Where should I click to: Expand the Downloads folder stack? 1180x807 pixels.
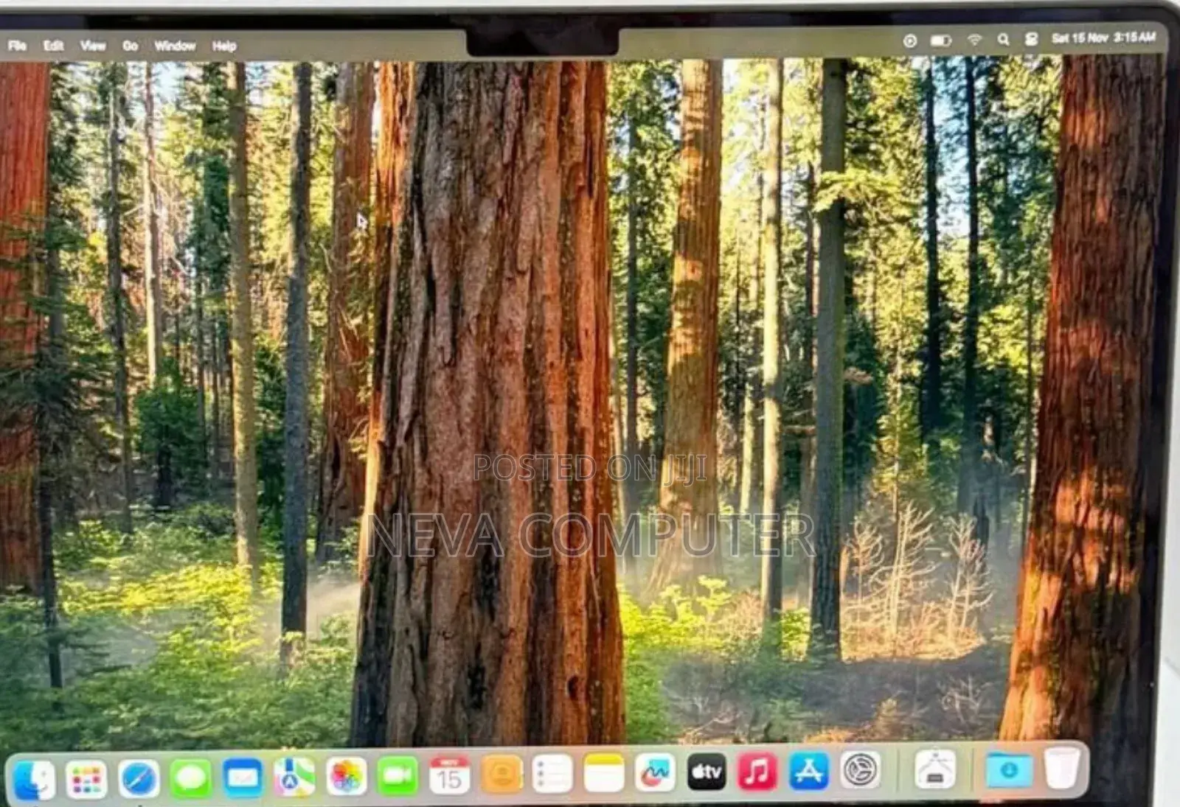tap(1009, 769)
